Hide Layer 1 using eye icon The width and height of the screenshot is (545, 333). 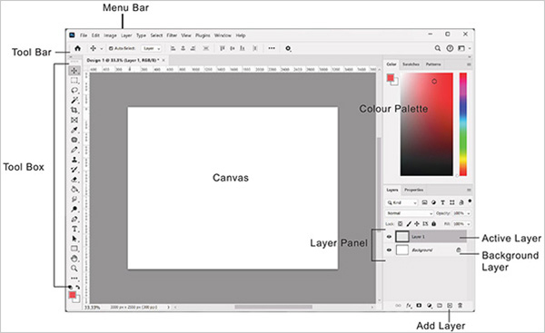389,237
